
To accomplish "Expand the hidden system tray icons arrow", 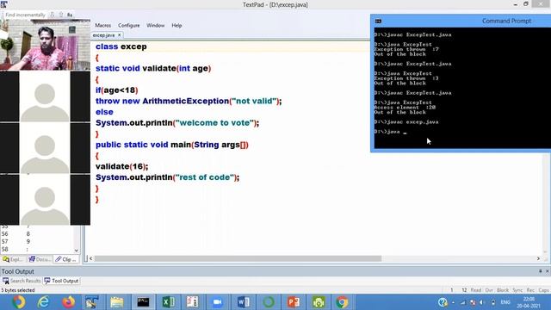I will click(454, 302).
